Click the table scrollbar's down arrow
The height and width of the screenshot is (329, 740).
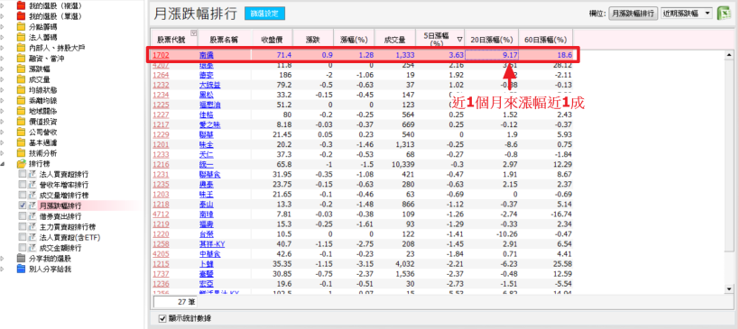730,288
